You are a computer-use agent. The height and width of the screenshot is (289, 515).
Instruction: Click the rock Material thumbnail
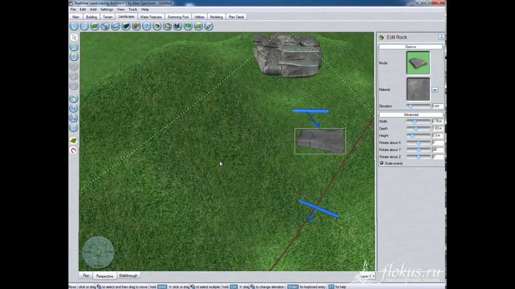click(418, 90)
